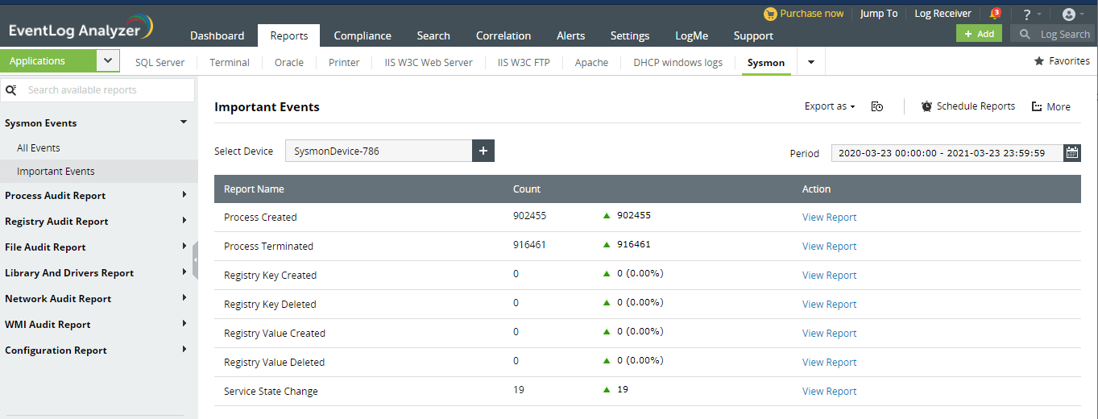
Task: Open the Log Receiver link
Action: pos(943,14)
